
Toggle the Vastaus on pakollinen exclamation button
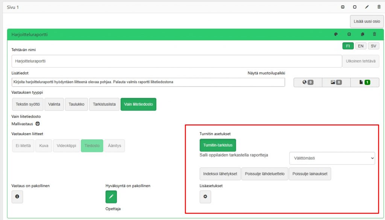click(x=17, y=197)
